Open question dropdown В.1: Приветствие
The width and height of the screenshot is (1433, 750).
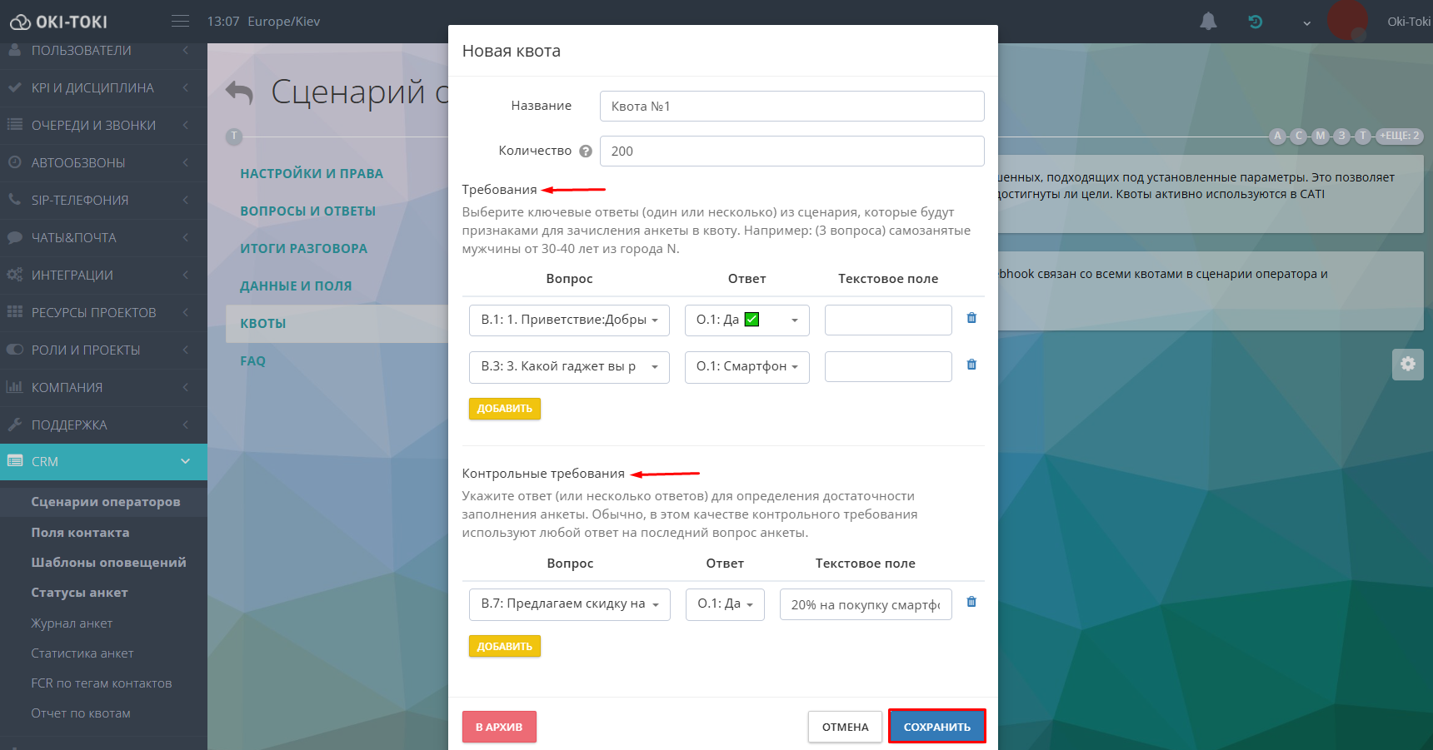[x=569, y=320]
